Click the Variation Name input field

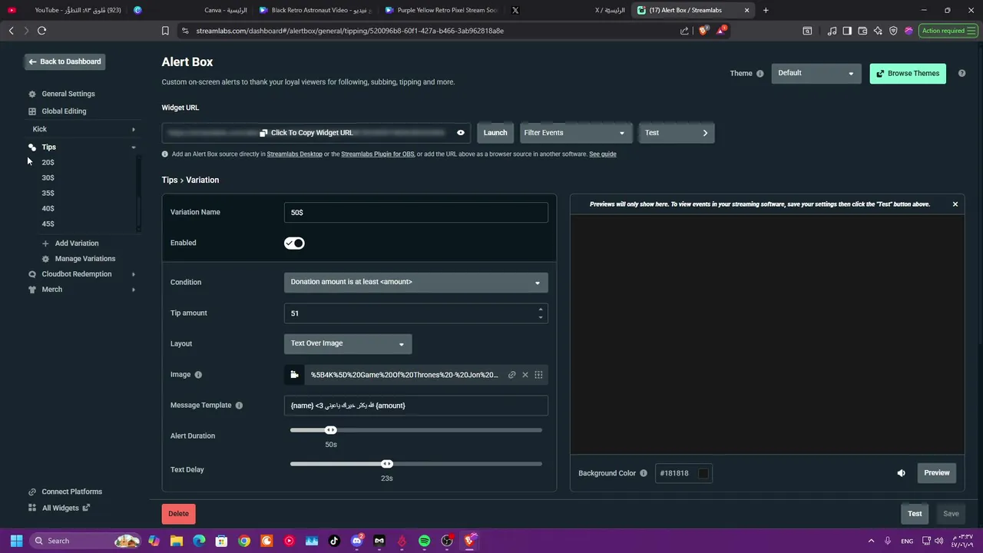(x=416, y=213)
